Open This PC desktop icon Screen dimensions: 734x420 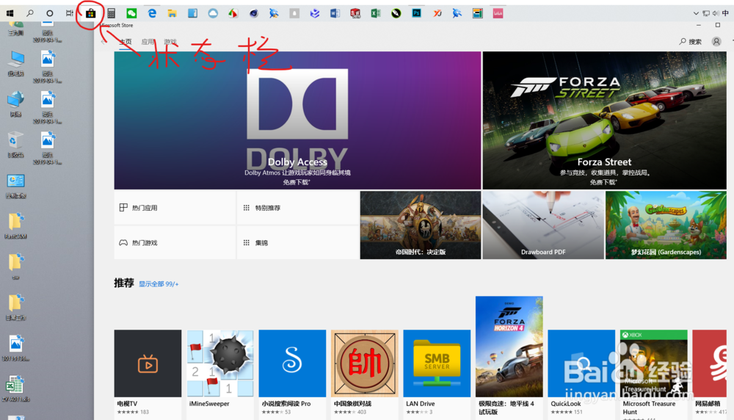16,64
